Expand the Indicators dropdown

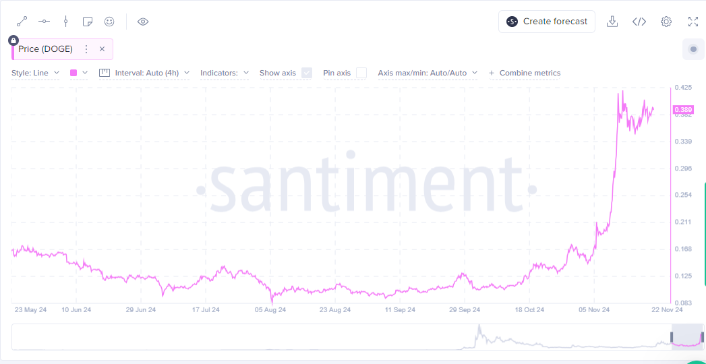coord(225,73)
